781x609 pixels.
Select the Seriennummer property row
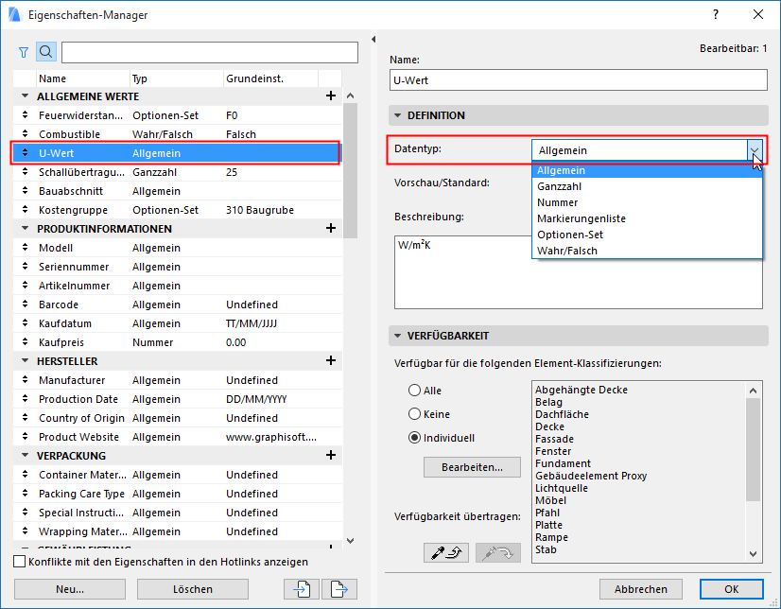(x=178, y=267)
